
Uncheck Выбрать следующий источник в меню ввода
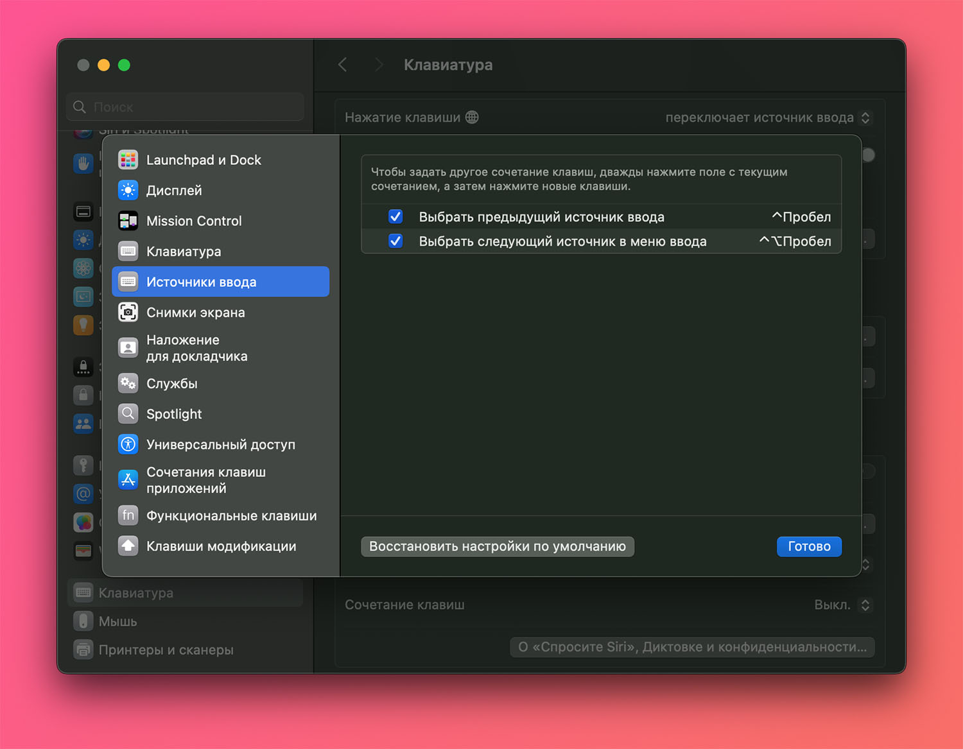395,241
